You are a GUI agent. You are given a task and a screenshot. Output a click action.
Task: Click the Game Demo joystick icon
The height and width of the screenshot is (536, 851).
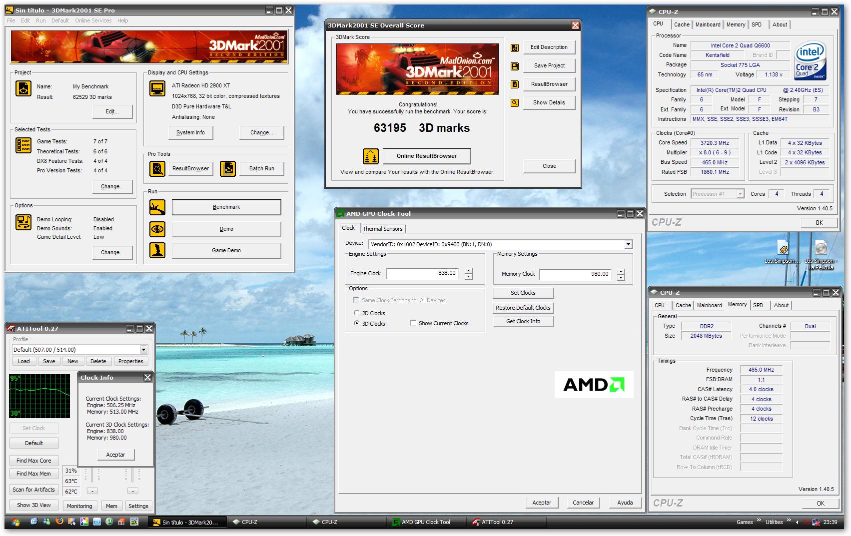[157, 250]
